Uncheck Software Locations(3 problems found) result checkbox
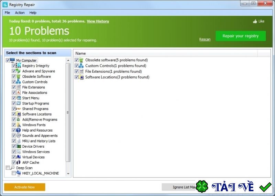Viewport: 275px width, 196px height. 76,77
